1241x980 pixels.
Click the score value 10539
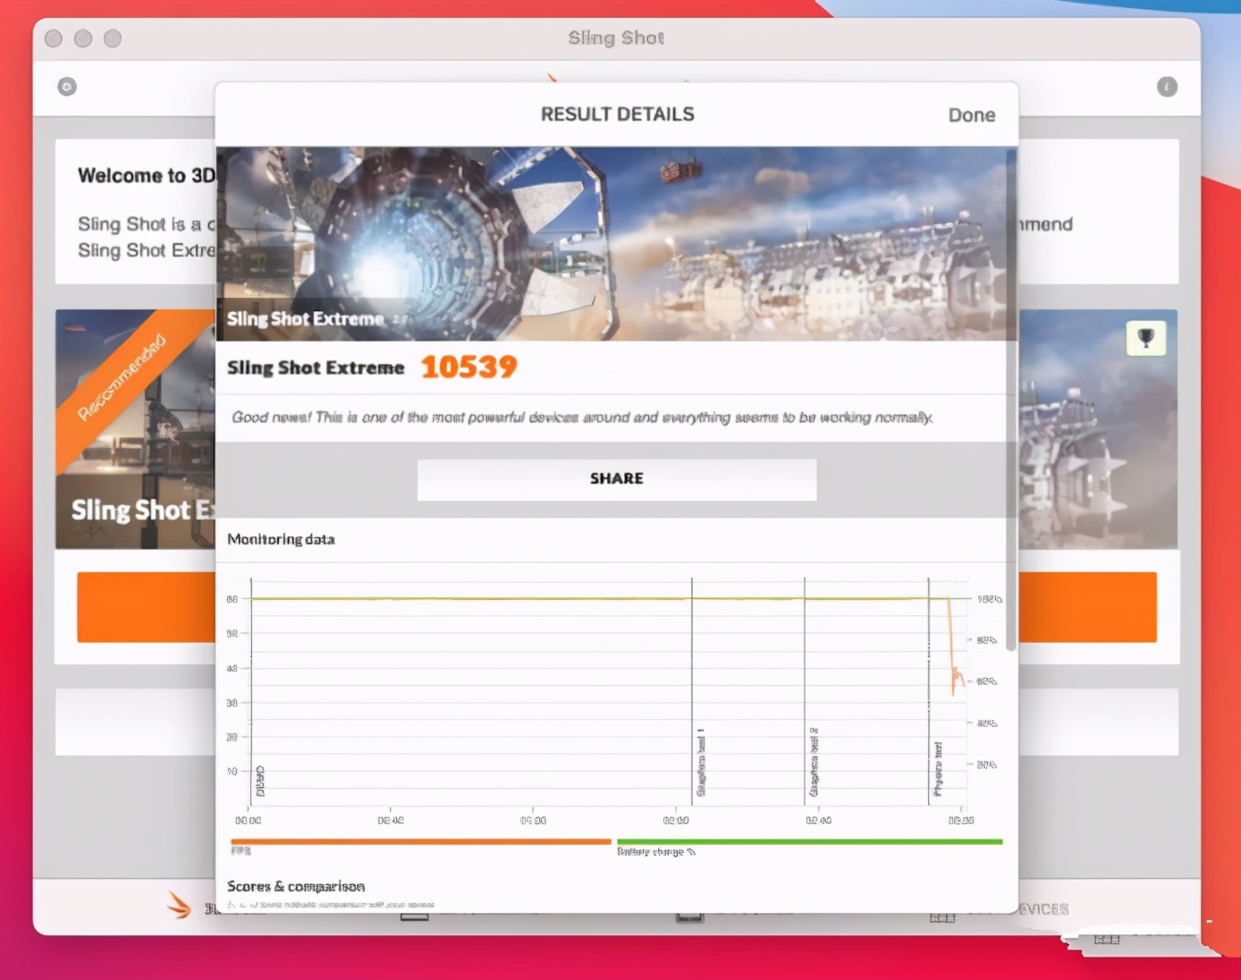coord(469,367)
